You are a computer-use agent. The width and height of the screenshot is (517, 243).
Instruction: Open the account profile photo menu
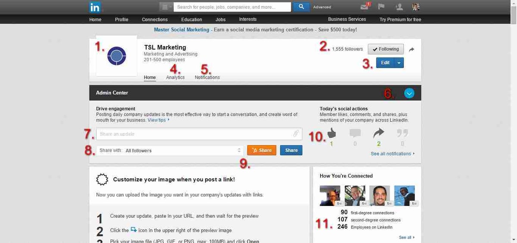[x=416, y=7]
